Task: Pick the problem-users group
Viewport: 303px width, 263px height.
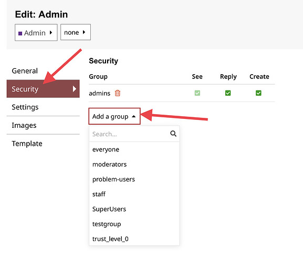Action: point(134,179)
